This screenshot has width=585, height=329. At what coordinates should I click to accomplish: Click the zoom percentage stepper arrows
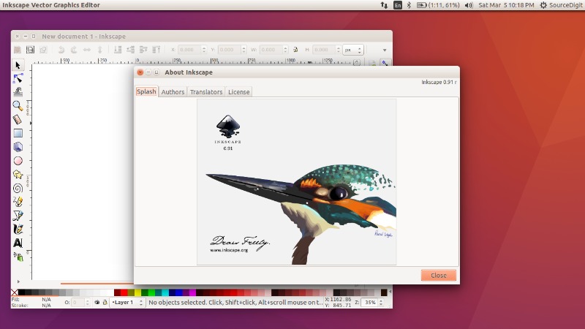[x=381, y=303]
